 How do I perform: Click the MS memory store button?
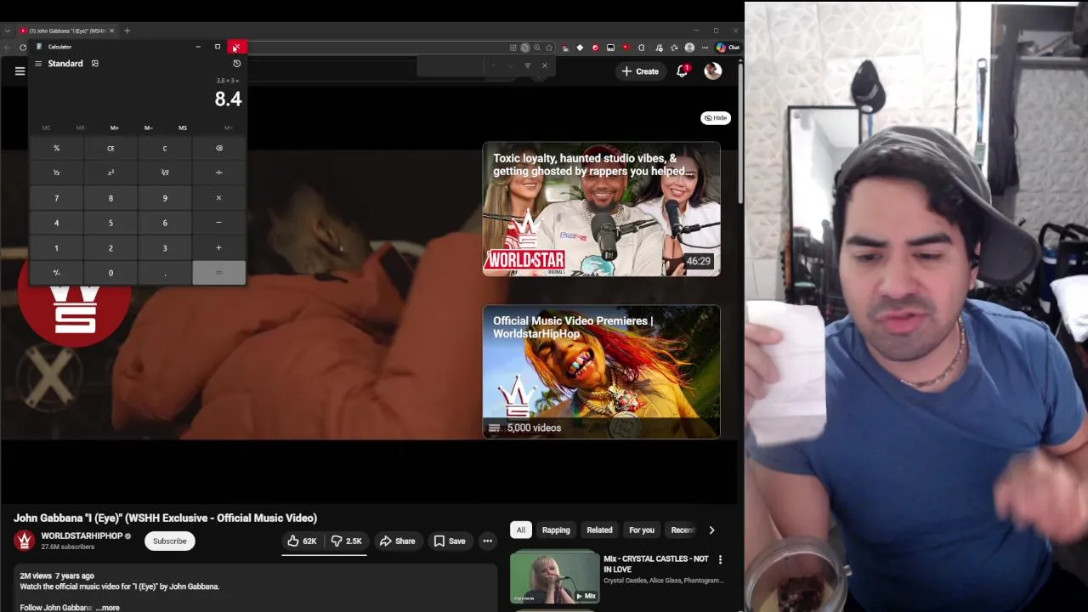182,127
